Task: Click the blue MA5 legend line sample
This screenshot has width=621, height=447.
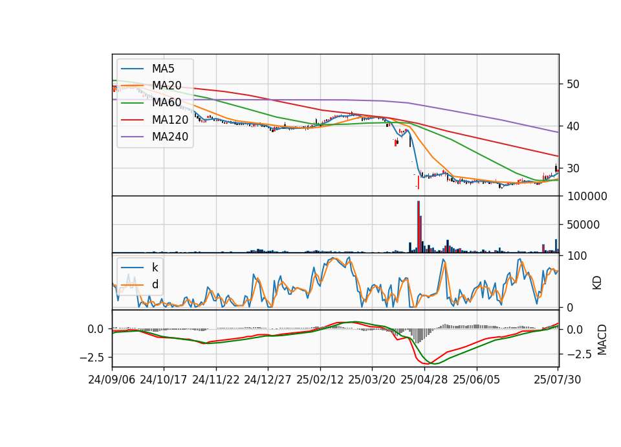Action: pyautogui.click(x=132, y=69)
